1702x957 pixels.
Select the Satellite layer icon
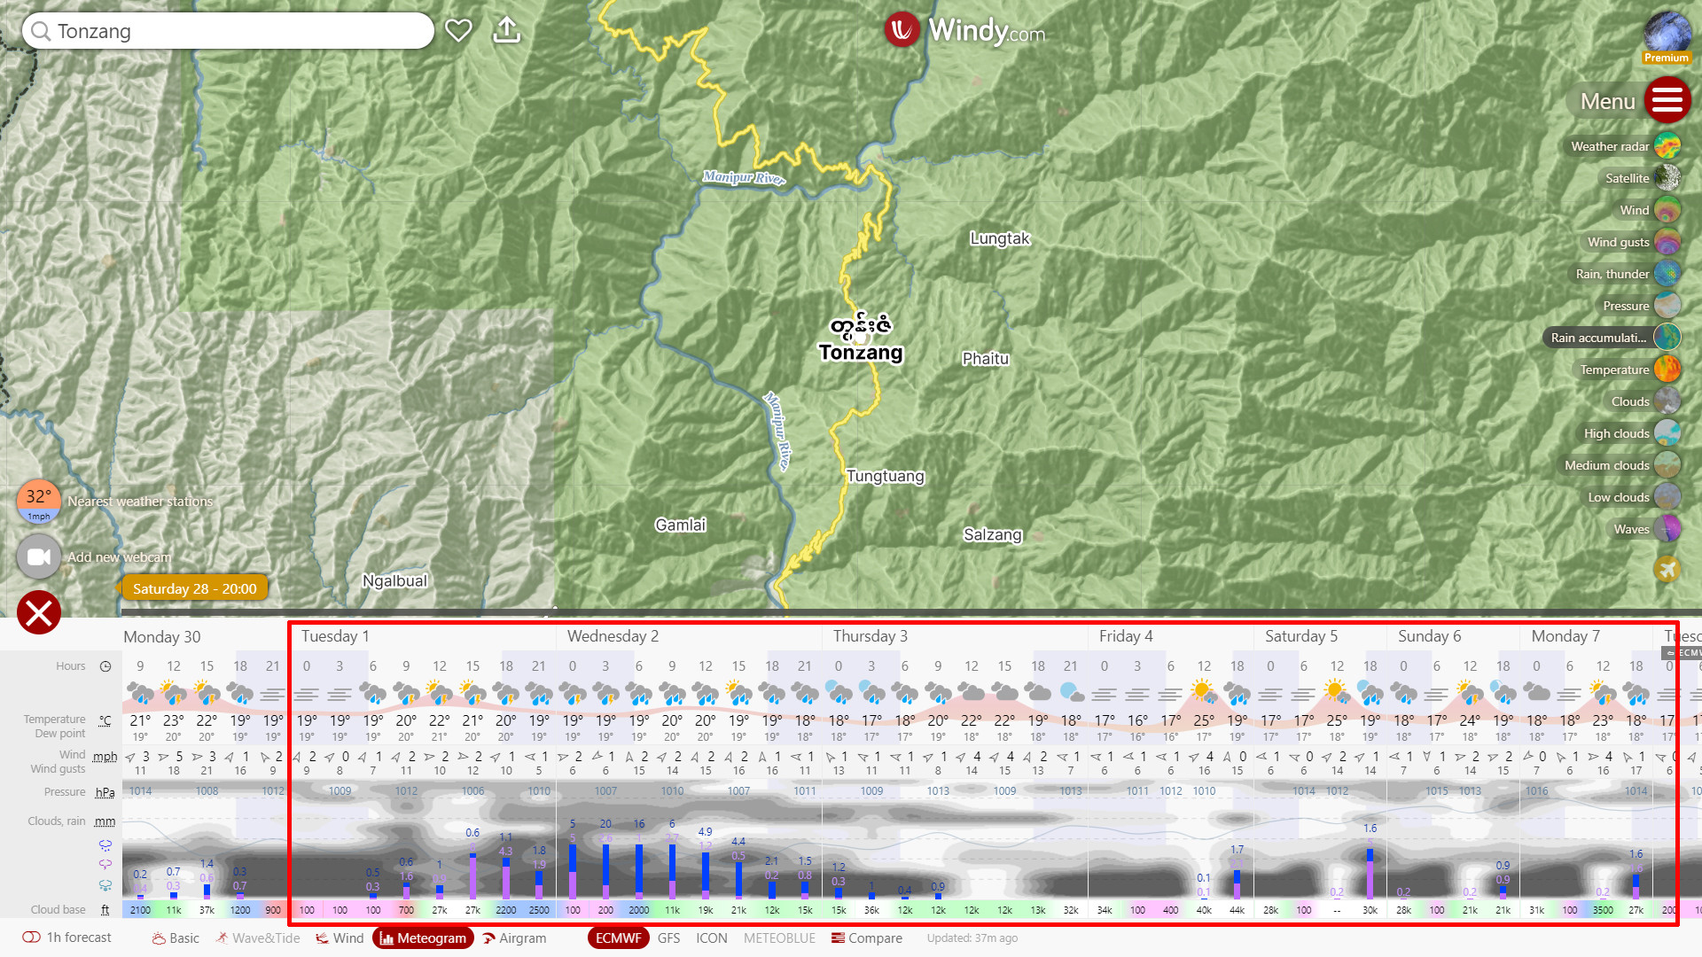tap(1667, 178)
